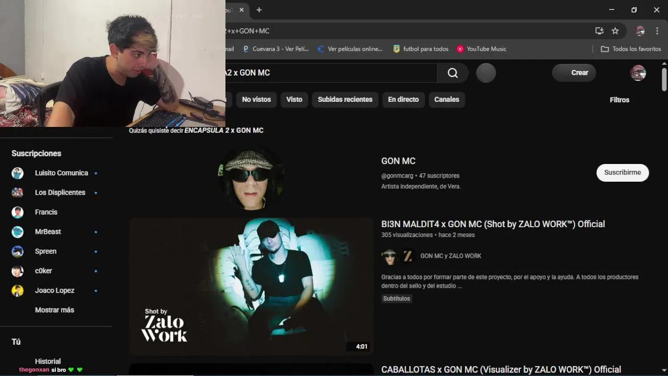Image resolution: width=668 pixels, height=376 pixels.
Task: Click the scrollbar down arrow
Action: coord(664,371)
